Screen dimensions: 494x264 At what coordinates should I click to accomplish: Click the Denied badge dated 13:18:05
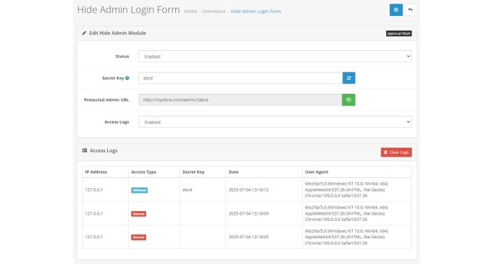[x=138, y=238]
